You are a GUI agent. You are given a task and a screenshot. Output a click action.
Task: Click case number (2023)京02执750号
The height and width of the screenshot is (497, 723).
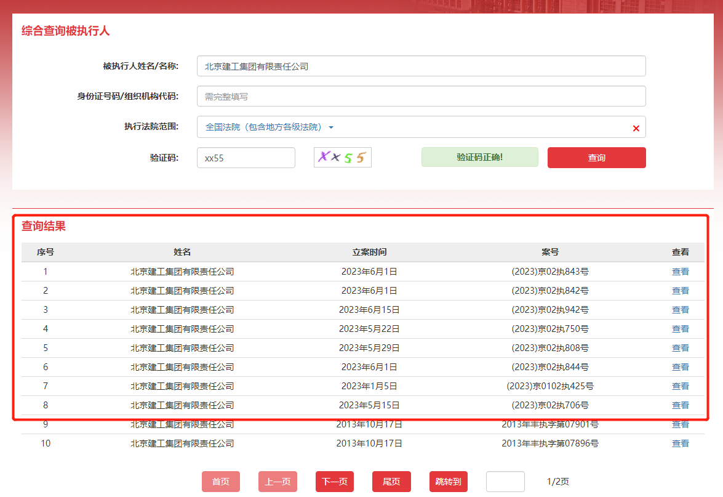pos(550,329)
